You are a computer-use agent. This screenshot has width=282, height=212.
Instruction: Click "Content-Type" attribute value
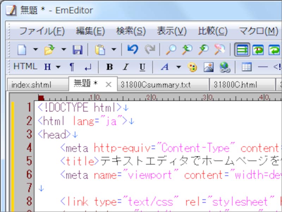[196, 148]
